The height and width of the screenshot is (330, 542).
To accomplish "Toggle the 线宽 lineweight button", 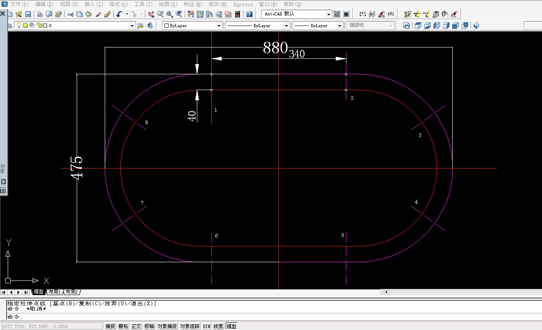I will 218,326.
